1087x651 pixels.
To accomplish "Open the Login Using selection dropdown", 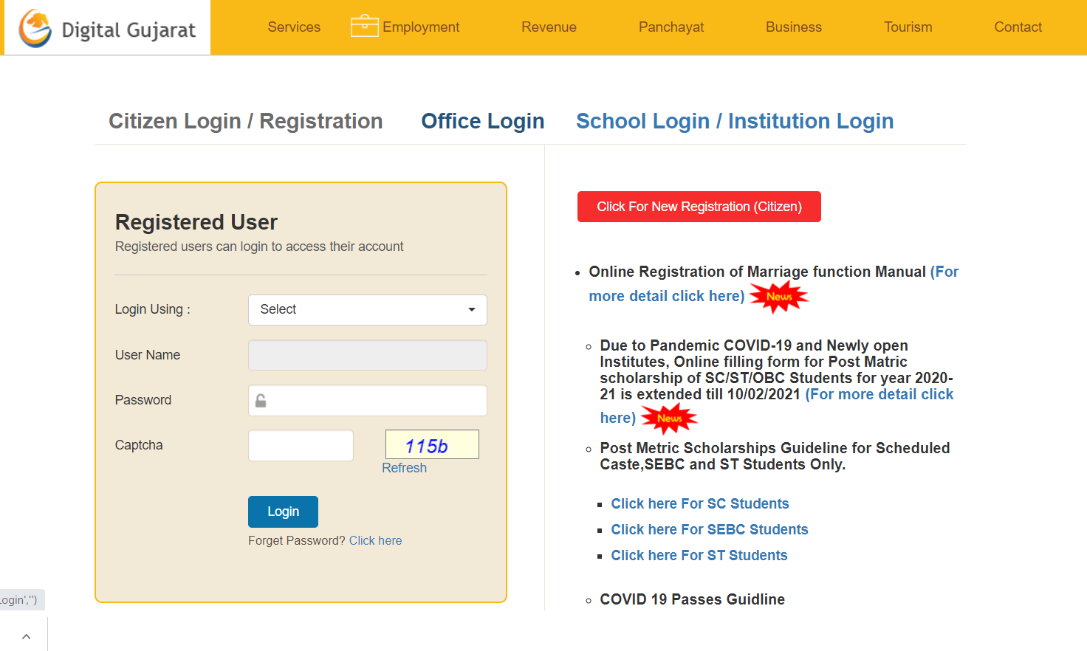I will click(x=367, y=310).
